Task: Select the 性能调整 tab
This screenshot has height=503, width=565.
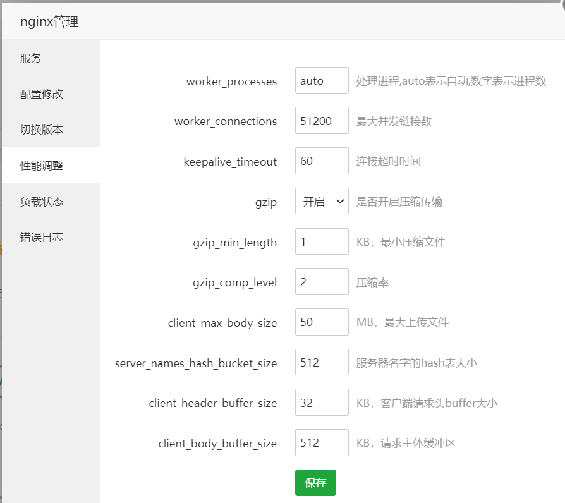Action: click(51, 166)
